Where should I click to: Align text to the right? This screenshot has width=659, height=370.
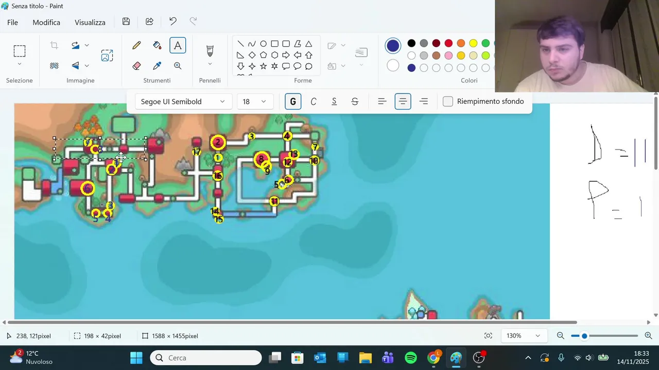tap(423, 101)
